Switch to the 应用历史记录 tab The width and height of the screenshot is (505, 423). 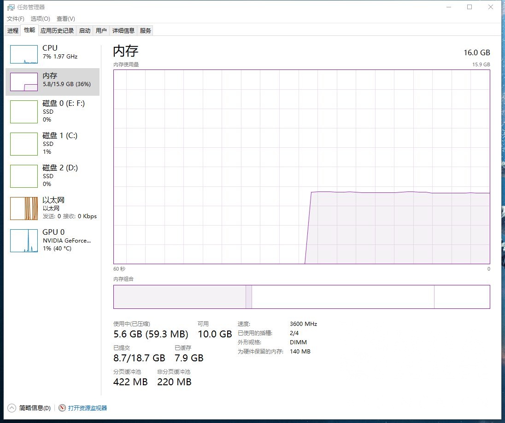click(x=57, y=30)
